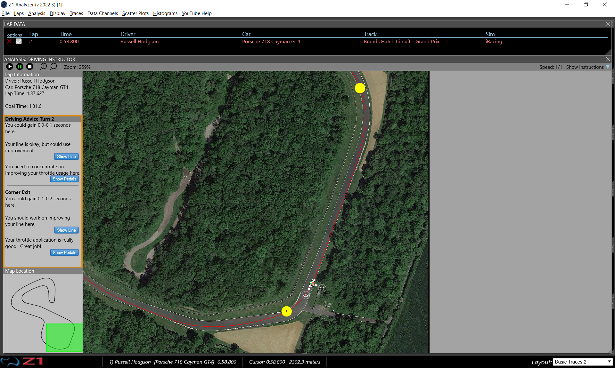Image resolution: width=615 pixels, height=368 pixels.
Task: Click the options column header
Action: [14, 35]
